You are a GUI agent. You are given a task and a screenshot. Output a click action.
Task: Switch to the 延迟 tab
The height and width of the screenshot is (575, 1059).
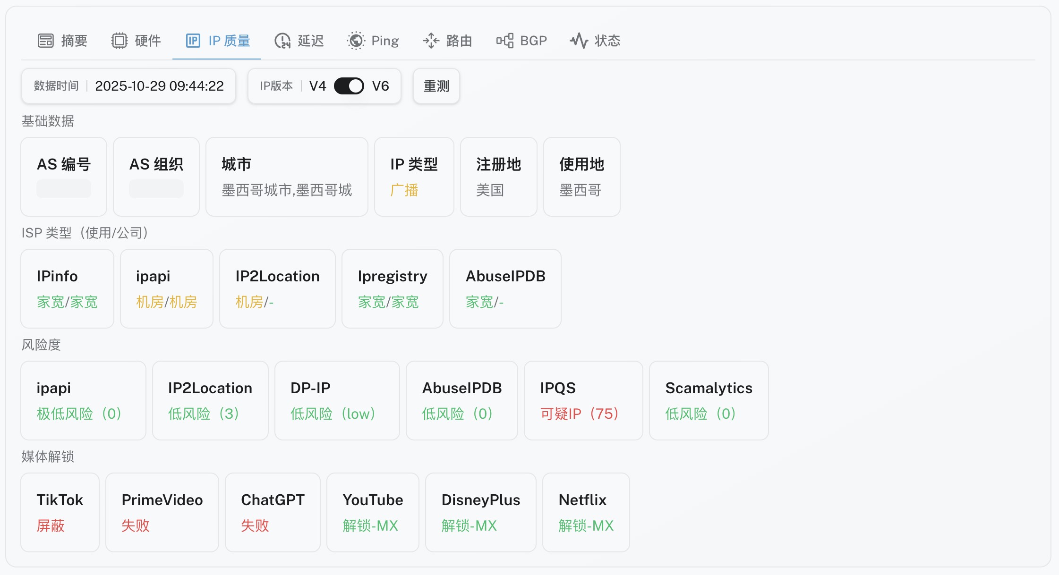(x=310, y=41)
